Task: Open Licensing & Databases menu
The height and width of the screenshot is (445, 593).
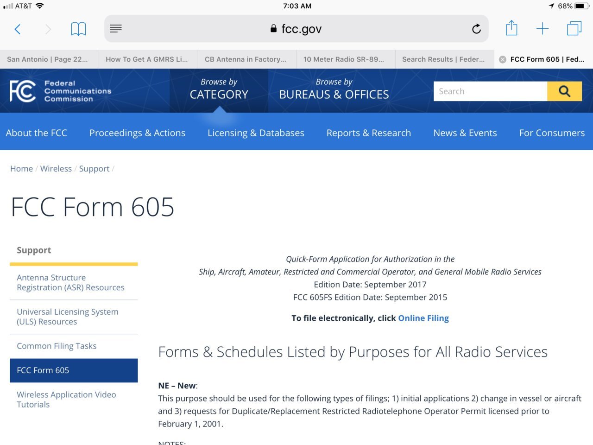Action: [256, 133]
